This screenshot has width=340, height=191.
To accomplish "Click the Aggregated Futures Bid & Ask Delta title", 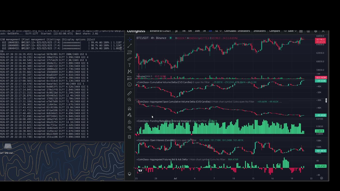I will coord(162,159).
